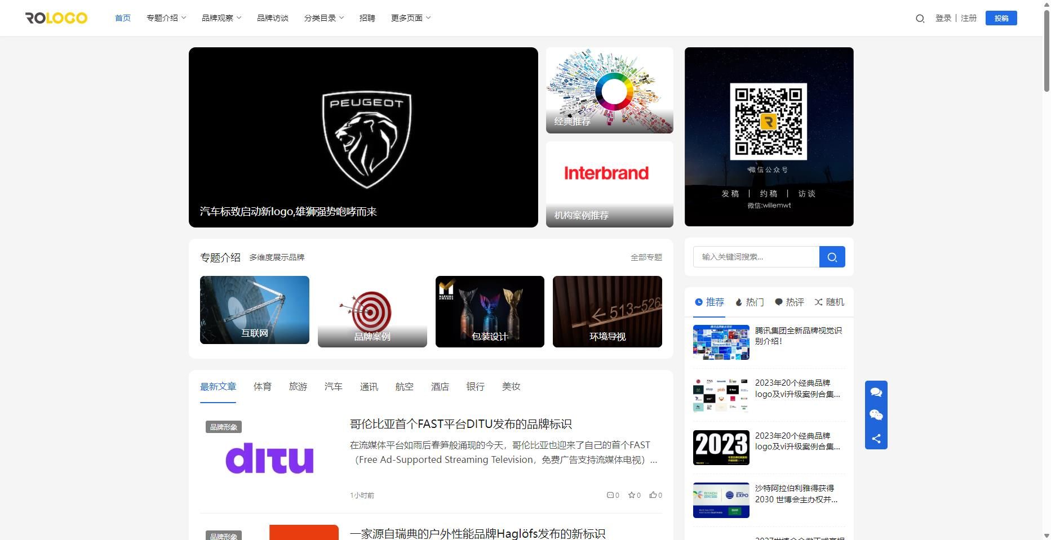Open article title 哥伦比亚首个FAST平台DITU发布的品牌标识

[x=461, y=424]
